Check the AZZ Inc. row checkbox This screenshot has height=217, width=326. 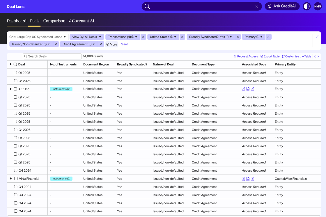[x=15, y=89]
